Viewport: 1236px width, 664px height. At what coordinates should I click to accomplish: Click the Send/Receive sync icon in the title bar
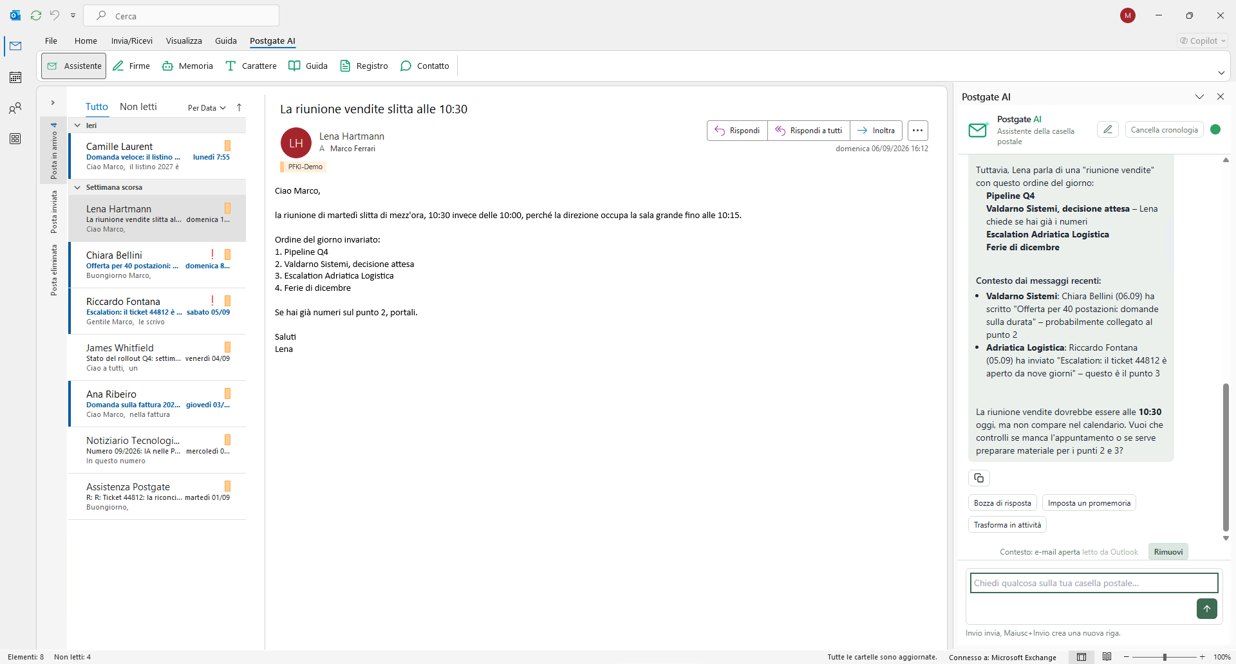click(x=36, y=15)
